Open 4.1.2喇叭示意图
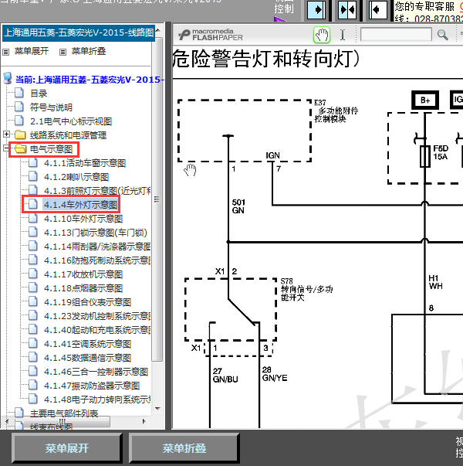Viewport: 463px width, 466px height. point(76,177)
